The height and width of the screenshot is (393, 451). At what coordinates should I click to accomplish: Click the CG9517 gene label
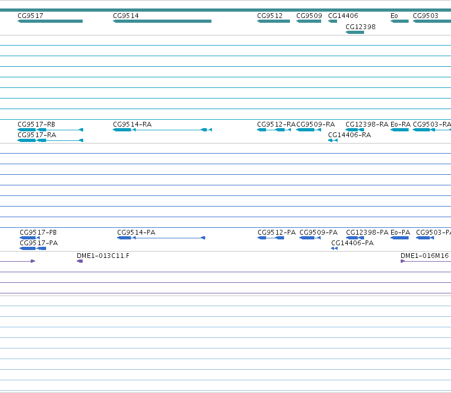click(x=31, y=16)
